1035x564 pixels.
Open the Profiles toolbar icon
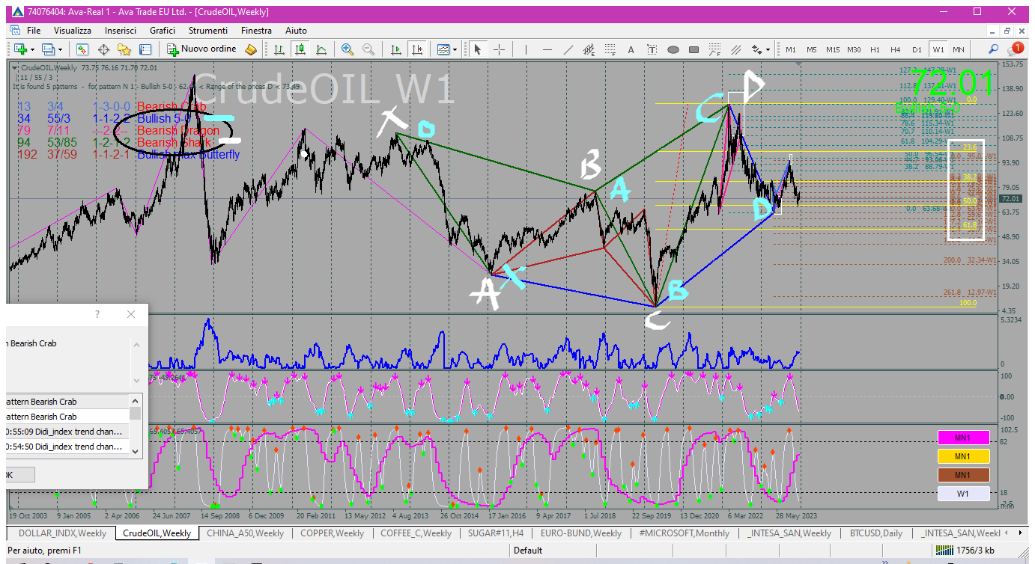(49, 49)
